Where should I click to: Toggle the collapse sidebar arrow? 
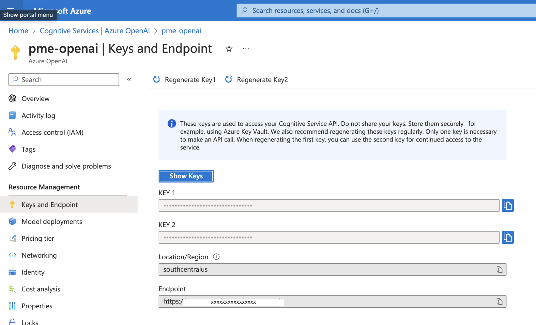[130, 79]
